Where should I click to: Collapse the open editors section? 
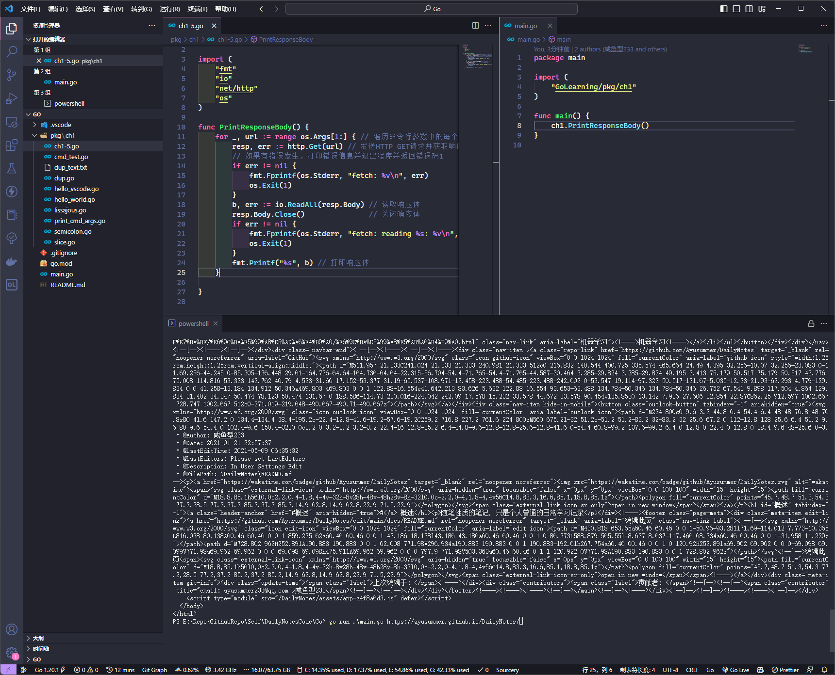pos(93,39)
